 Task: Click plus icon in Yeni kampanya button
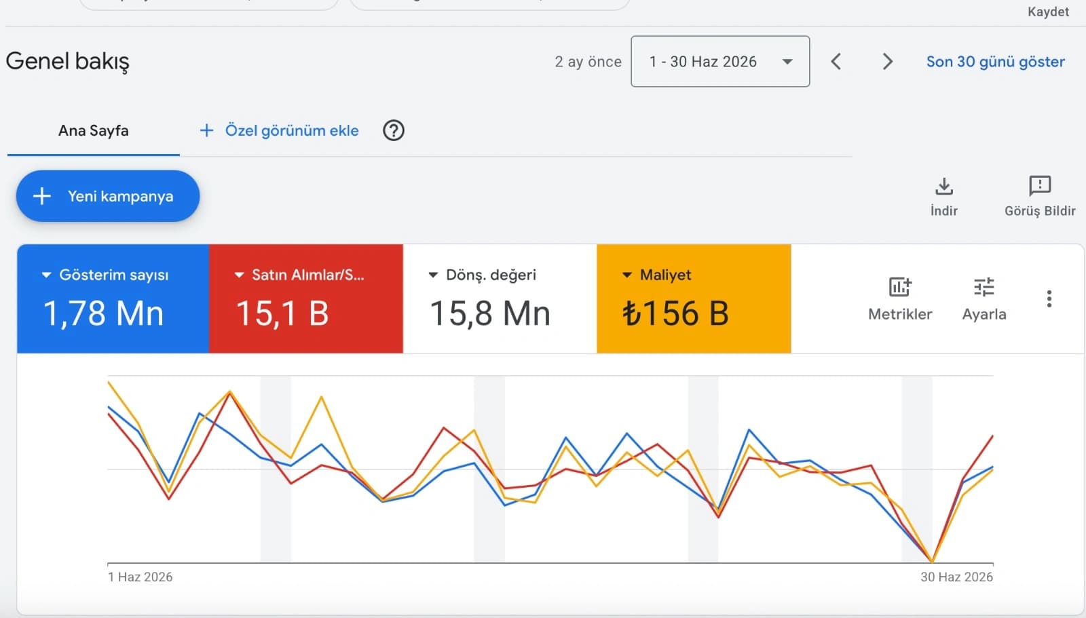42,196
